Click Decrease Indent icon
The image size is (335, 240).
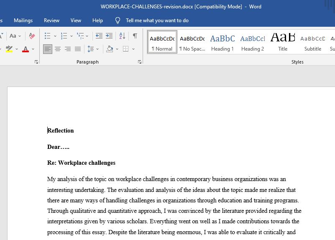[x=99, y=36]
